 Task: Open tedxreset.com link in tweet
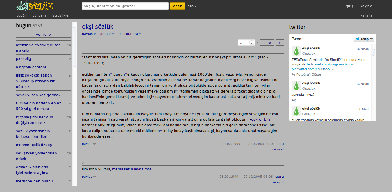tap(333, 64)
